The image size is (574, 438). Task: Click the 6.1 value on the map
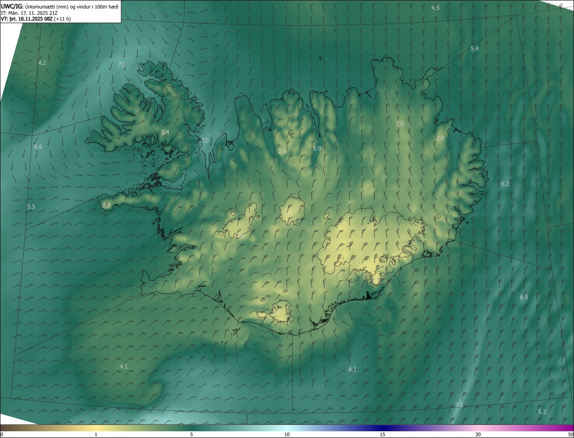coord(352,369)
